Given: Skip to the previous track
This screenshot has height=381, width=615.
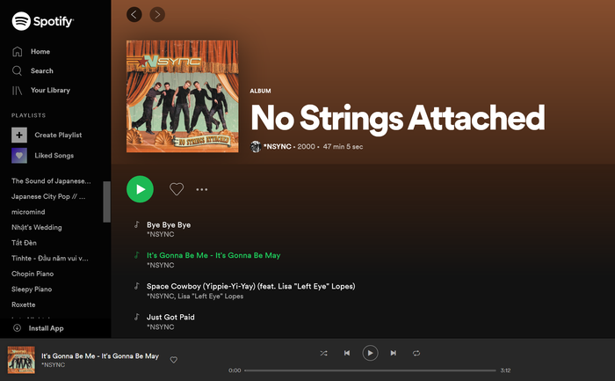Looking at the screenshot, I should pos(347,353).
